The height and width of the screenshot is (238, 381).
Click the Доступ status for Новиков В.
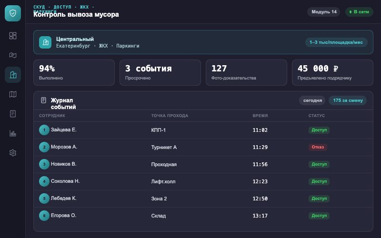[319, 164]
